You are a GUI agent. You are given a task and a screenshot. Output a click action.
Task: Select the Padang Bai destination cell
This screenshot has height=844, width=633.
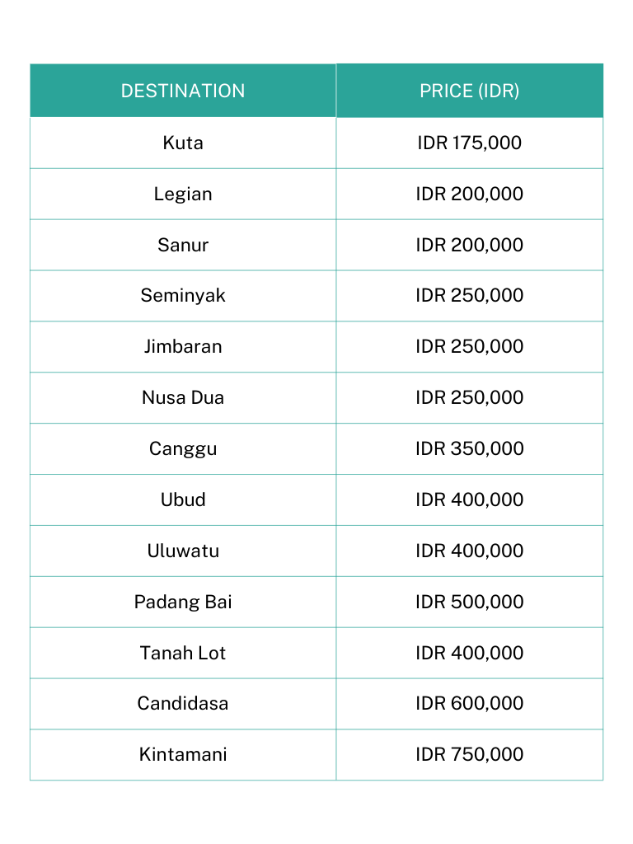[183, 602]
